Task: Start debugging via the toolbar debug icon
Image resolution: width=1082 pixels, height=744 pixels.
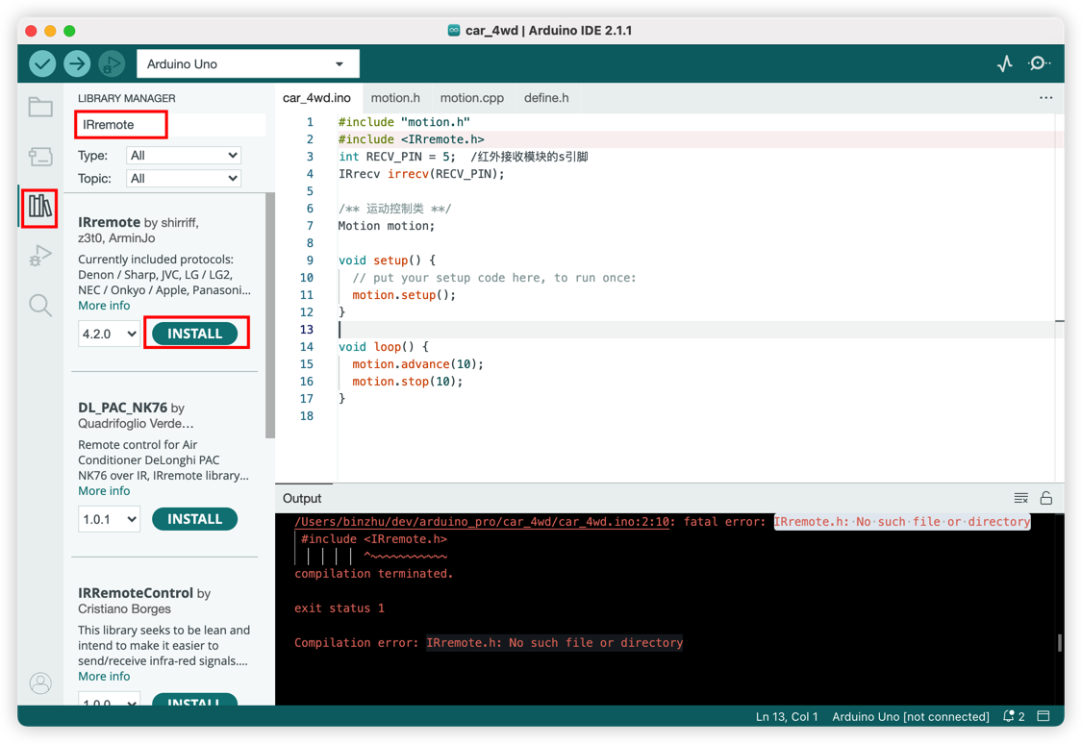Action: (x=112, y=62)
